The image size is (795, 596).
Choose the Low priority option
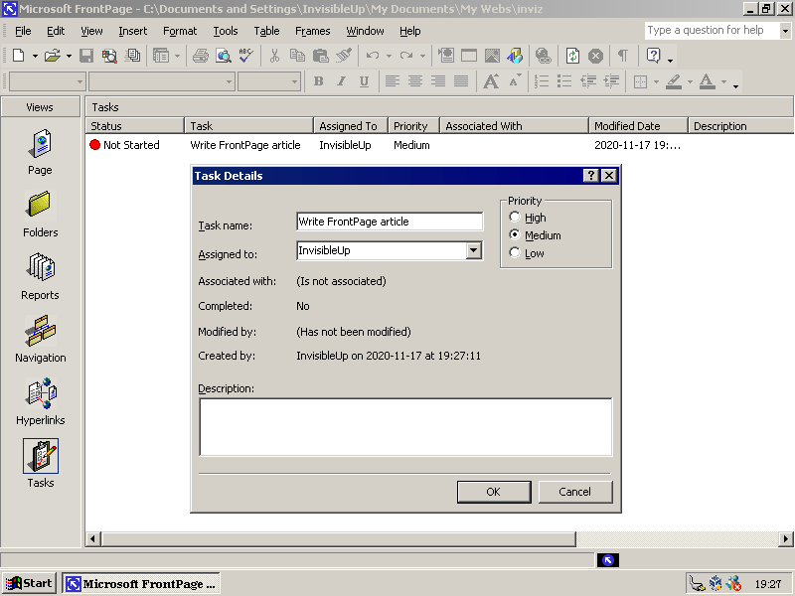click(515, 252)
